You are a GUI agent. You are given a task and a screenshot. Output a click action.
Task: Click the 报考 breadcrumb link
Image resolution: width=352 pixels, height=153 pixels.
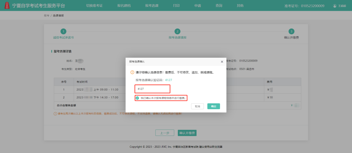46,15
